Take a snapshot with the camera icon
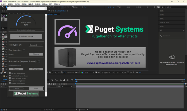Viewport: 187px width, 111px height. click(x=76, y=72)
